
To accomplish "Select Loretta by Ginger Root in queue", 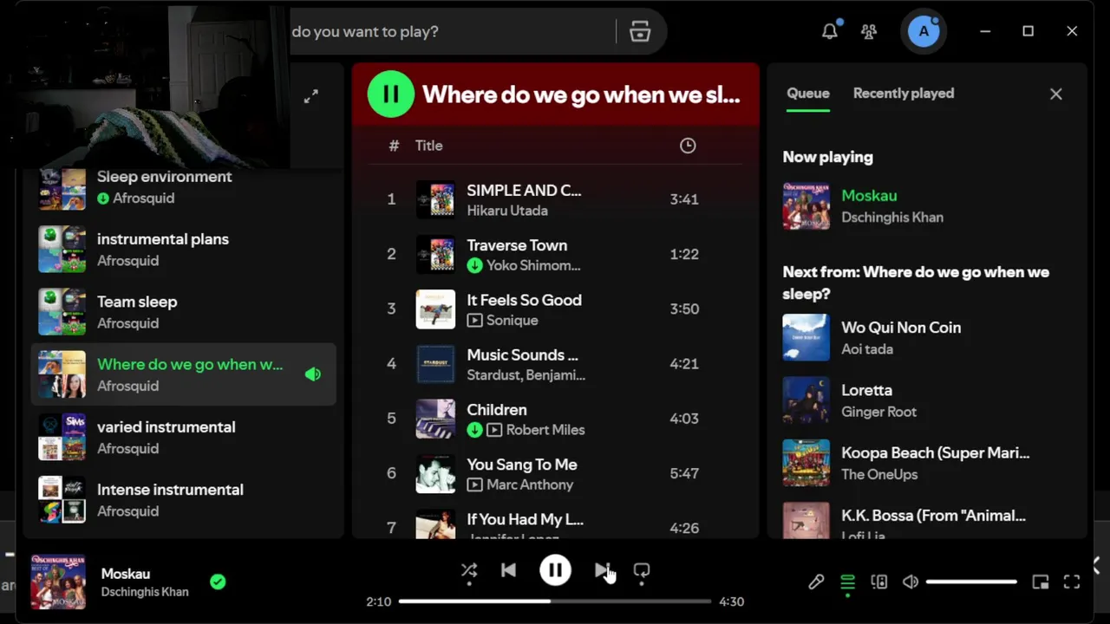I will (x=926, y=400).
